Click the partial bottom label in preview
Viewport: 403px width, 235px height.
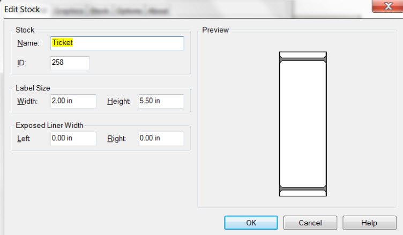click(x=303, y=193)
